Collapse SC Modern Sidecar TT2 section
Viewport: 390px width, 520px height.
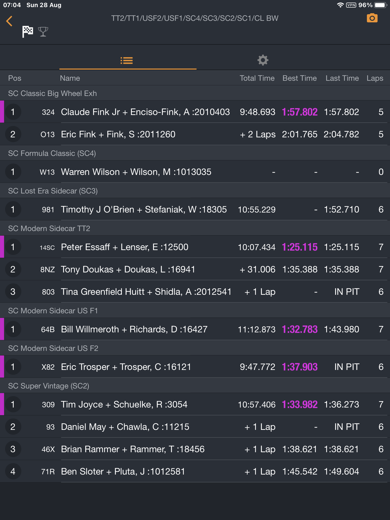tap(195, 228)
